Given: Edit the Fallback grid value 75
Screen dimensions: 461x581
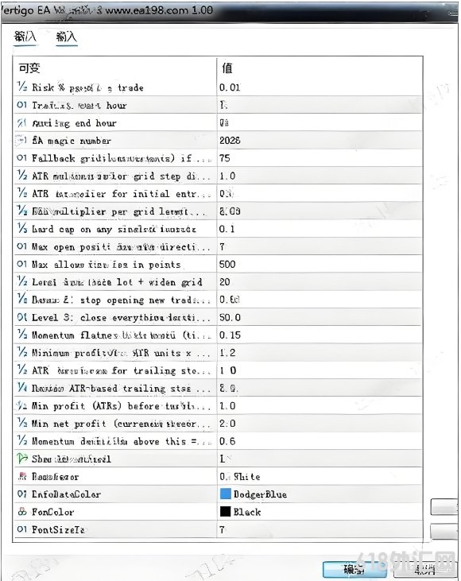Looking at the screenshot, I should (x=320, y=158).
